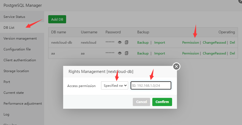Image resolution: width=242 pixels, height=125 pixels.
Task: Open the Access permission dropdown
Action: click(115, 86)
